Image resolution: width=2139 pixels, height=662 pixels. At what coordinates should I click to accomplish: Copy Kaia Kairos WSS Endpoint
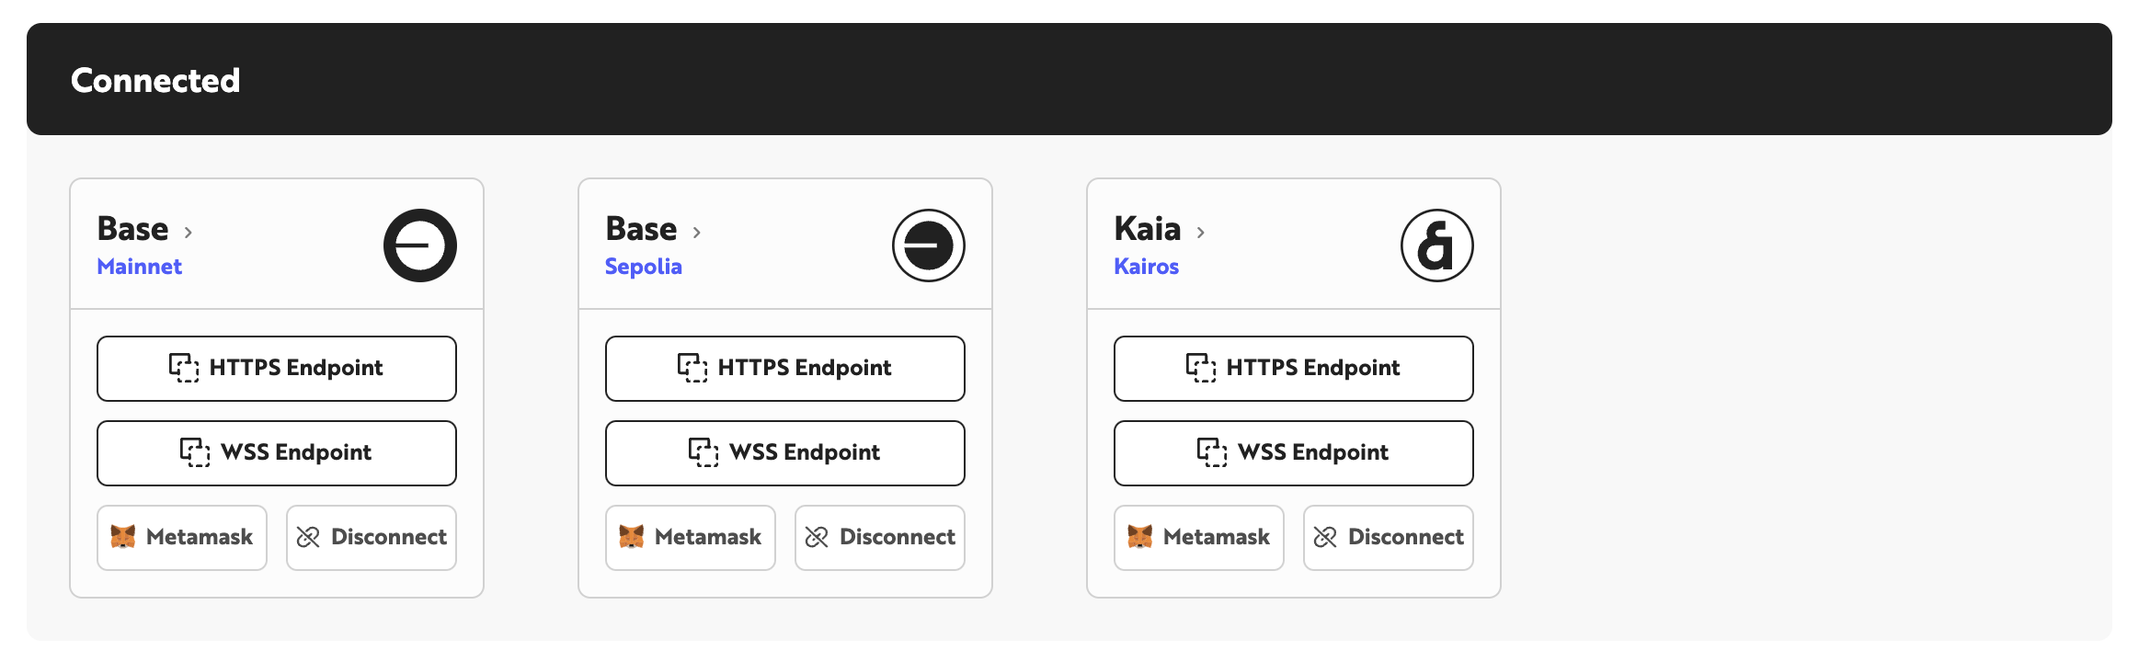pyautogui.click(x=1294, y=453)
